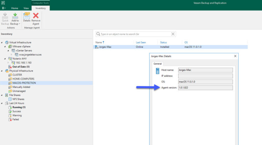262x145 pixels.
Task: Select the Inventory ribbon tab
Action: click(x=41, y=8)
